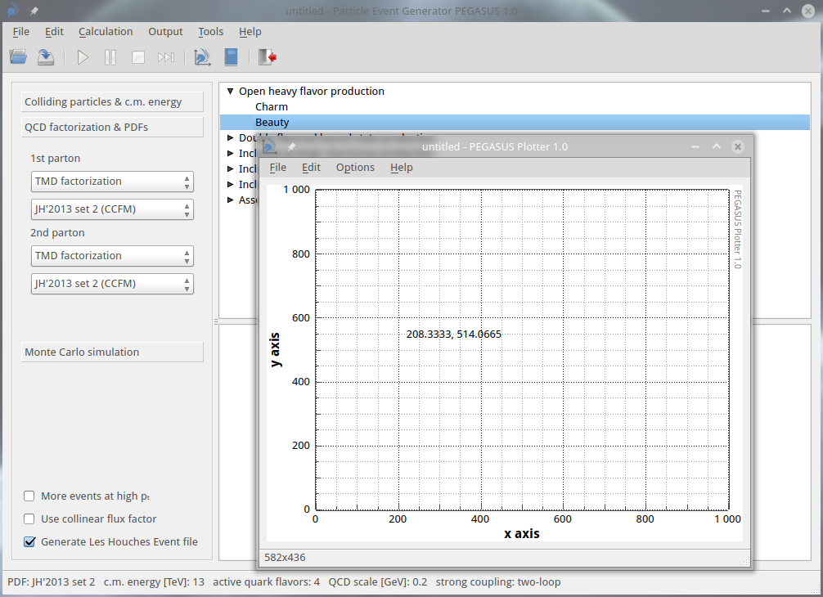Stop the calculation with stop icon

138,57
